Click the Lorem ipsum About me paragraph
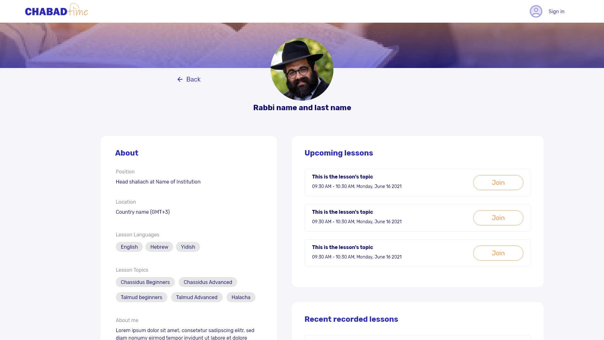This screenshot has width=604, height=340. coord(185,334)
